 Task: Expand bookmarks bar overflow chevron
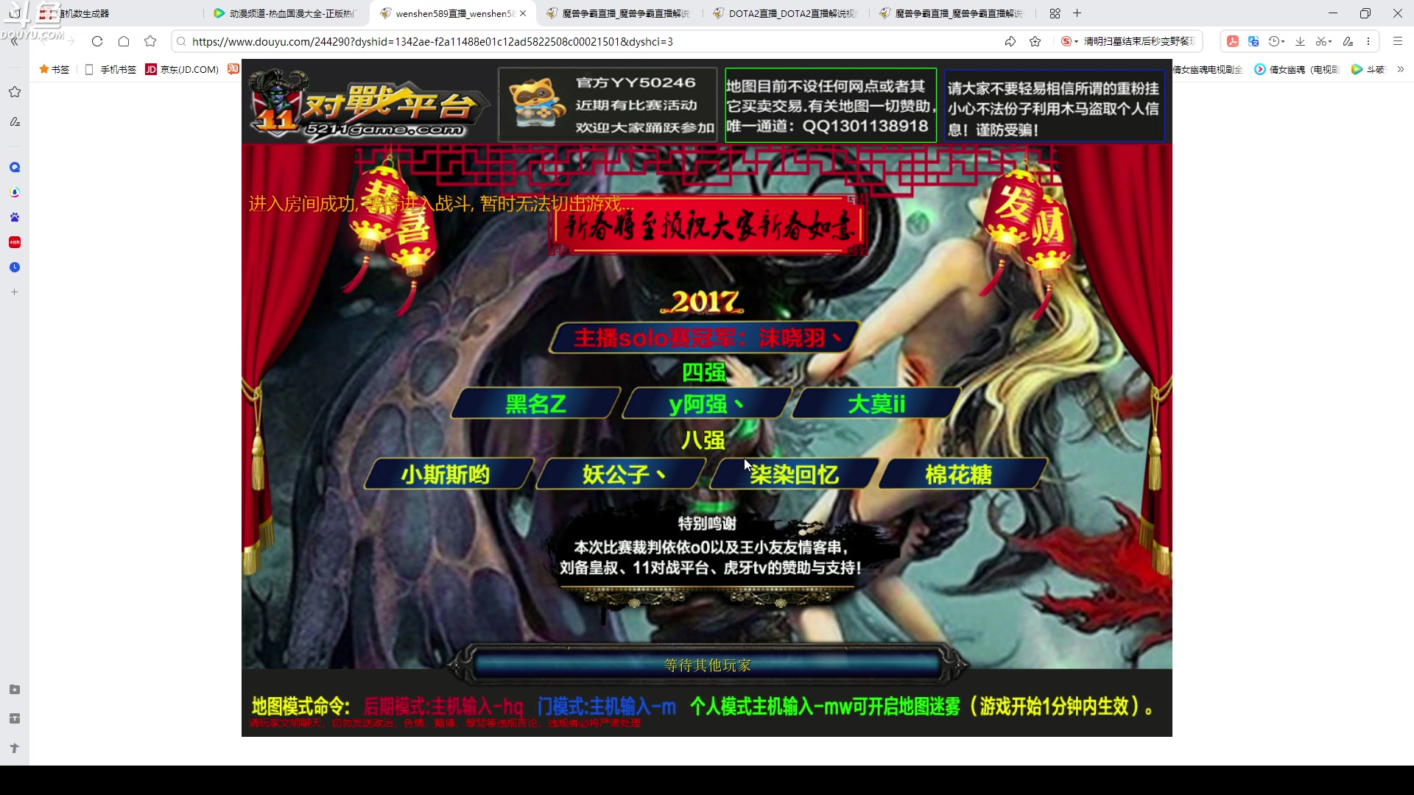coord(1401,69)
